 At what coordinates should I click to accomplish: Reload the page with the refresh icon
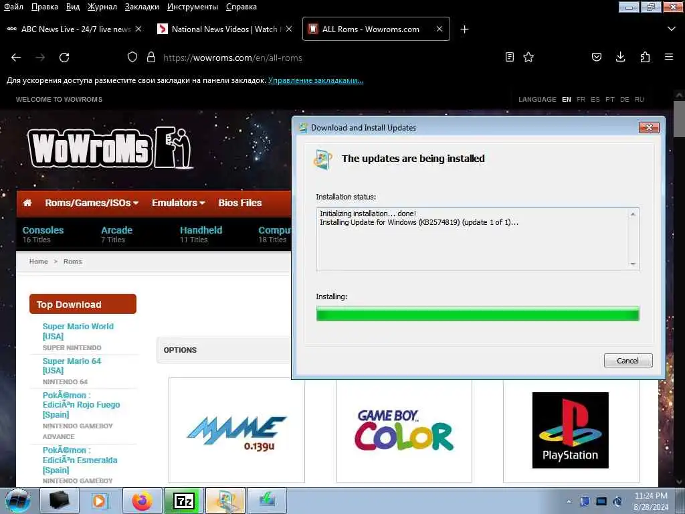tap(64, 58)
